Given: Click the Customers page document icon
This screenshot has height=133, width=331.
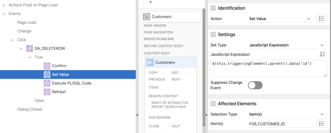Looking at the screenshot, I should click(146, 17).
